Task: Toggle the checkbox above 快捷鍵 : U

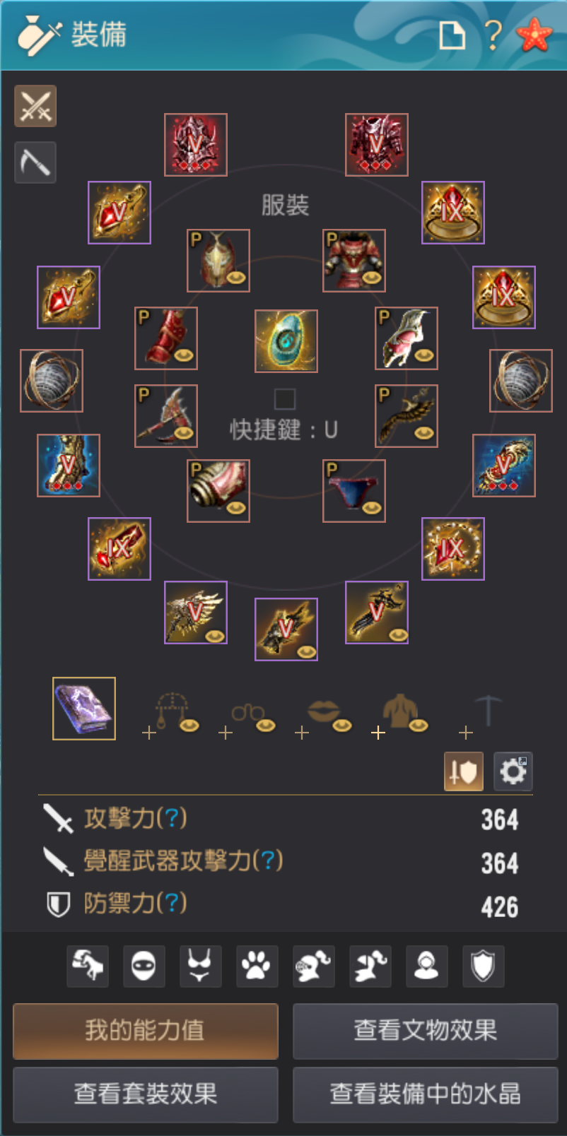Action: click(x=285, y=399)
